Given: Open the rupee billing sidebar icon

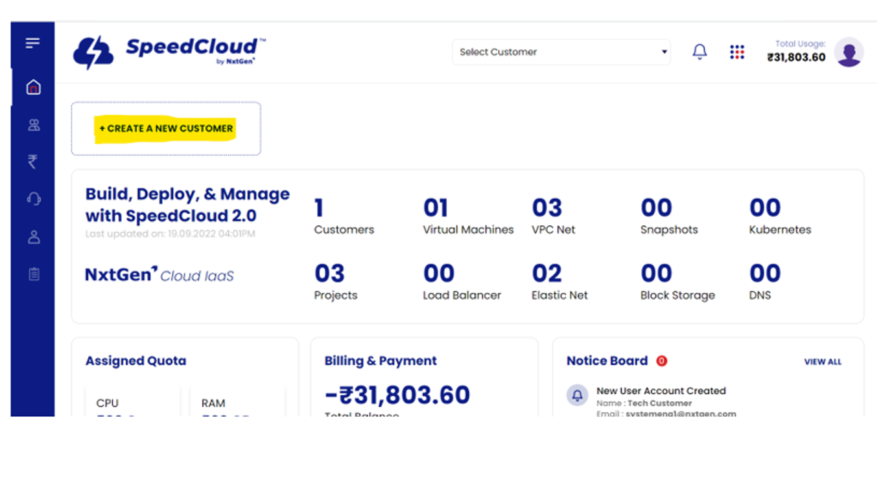Looking at the screenshot, I should click(x=33, y=161).
